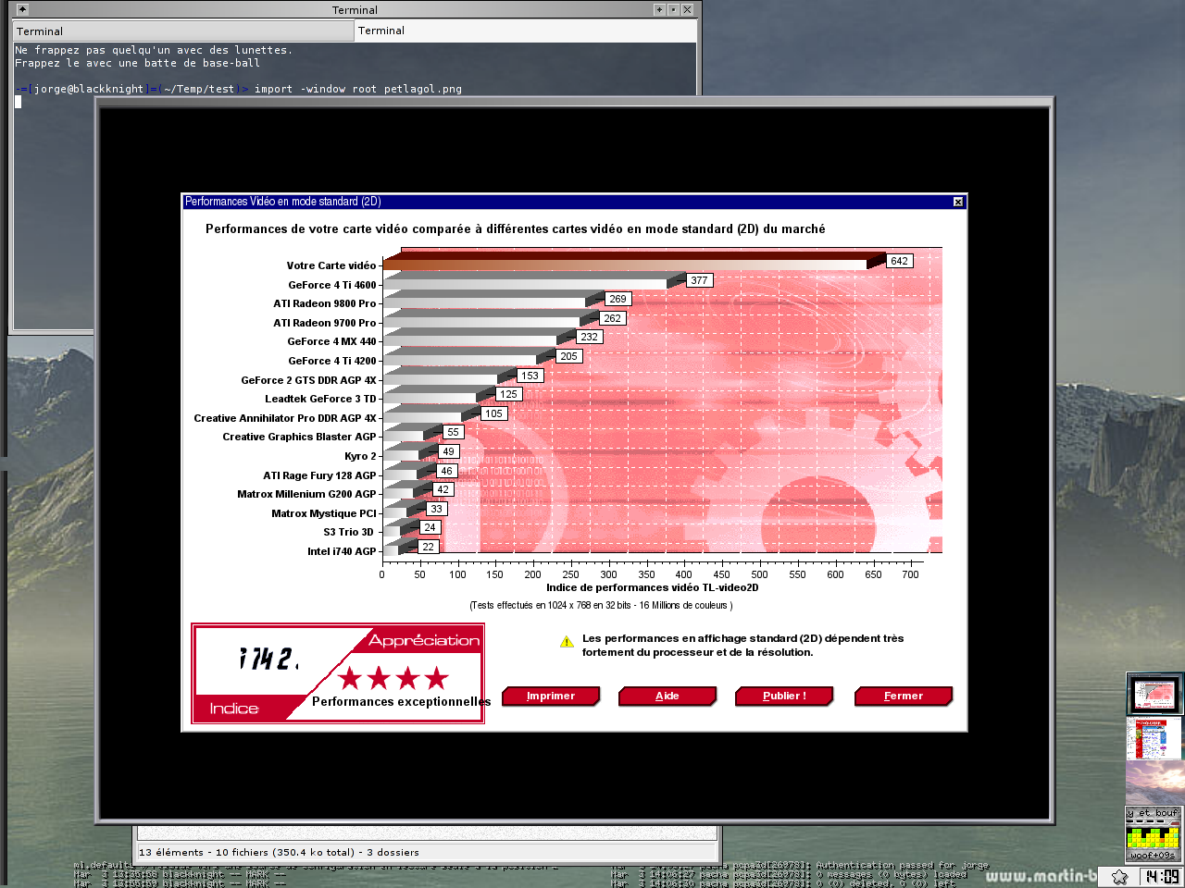1185x888 pixels.
Task: Click the Leadtek GeForce 3 TD label
Action: click(x=321, y=399)
